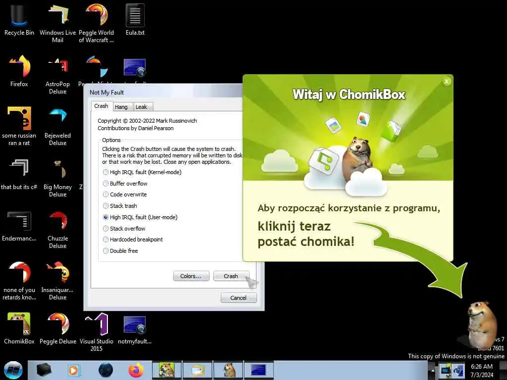Image resolution: width=507 pixels, height=380 pixels.
Task: Click the tray icon beside the network icon
Action: click(458, 370)
